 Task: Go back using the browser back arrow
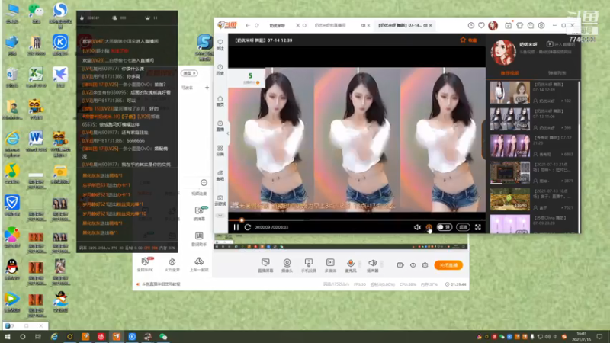248,25
